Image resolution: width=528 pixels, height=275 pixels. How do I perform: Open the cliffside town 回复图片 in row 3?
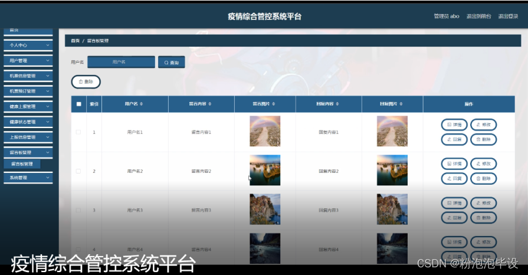[x=392, y=209]
